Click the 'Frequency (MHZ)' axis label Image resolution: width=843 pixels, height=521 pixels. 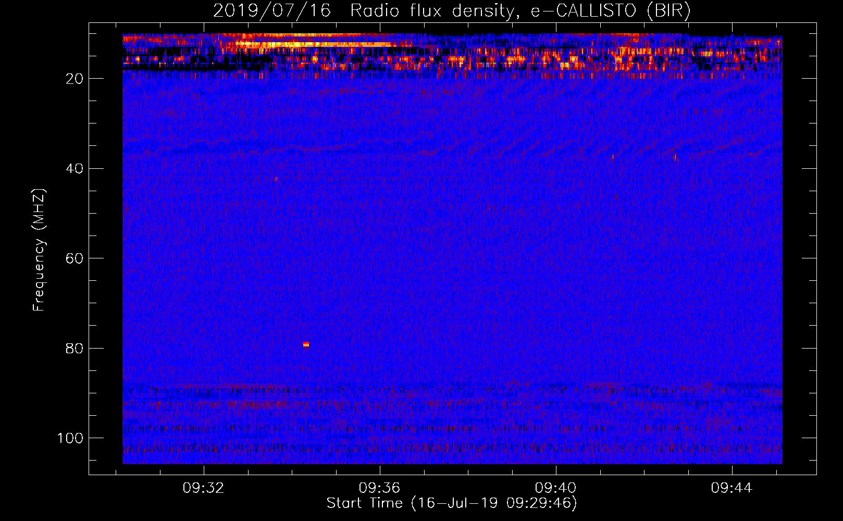[x=39, y=250]
